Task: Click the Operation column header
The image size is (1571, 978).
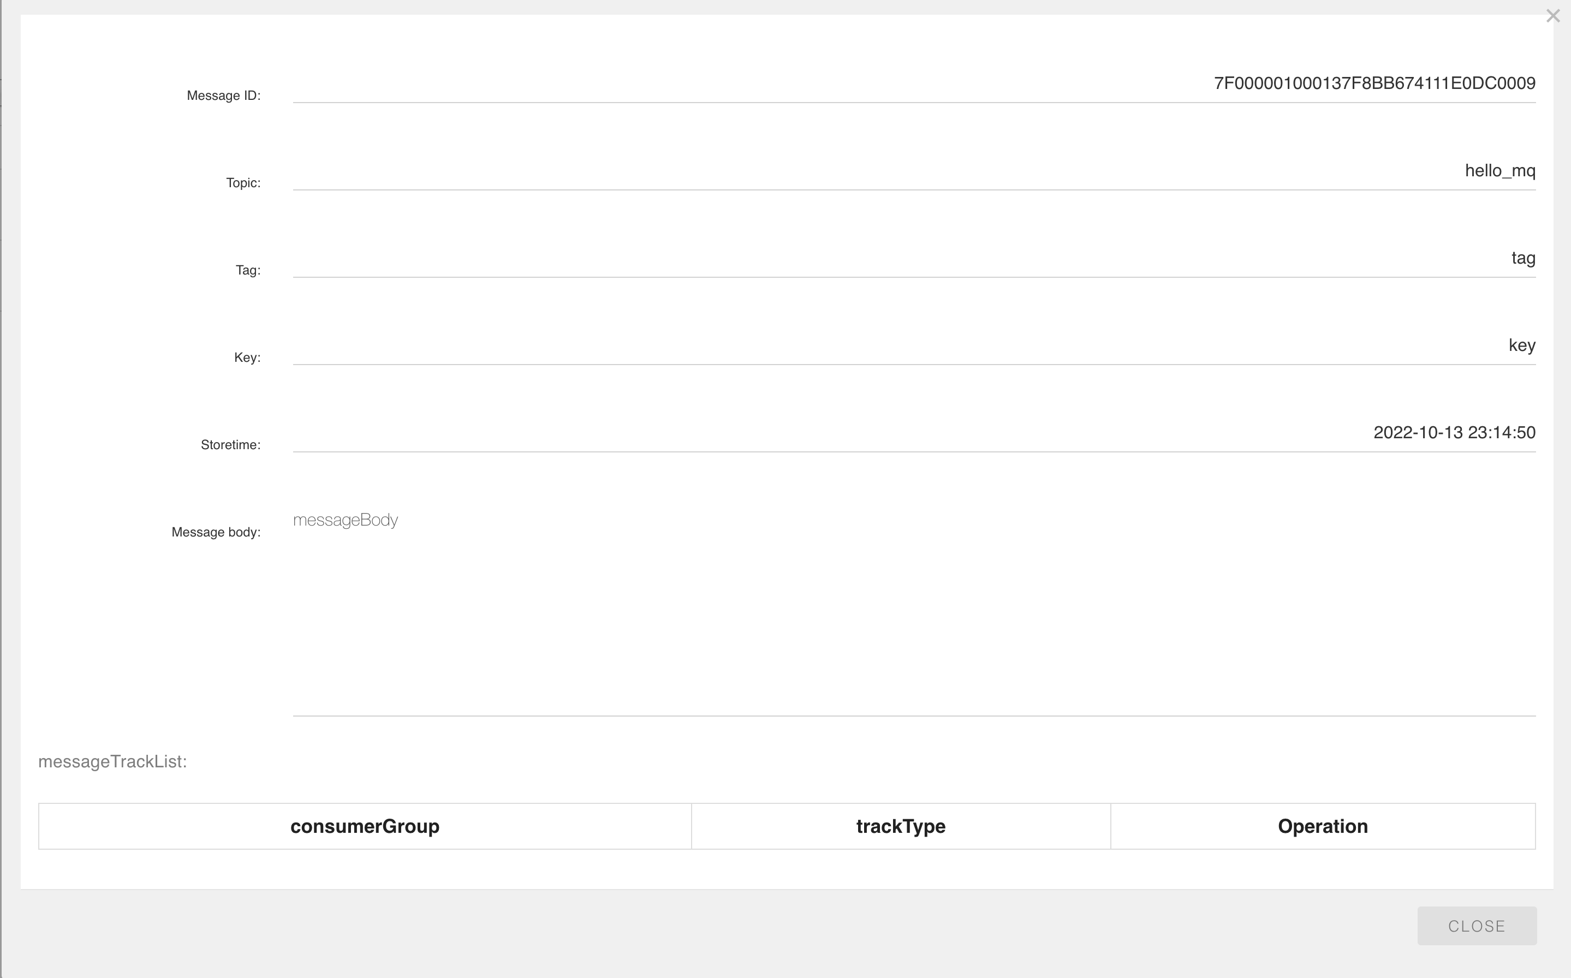Action: click(x=1323, y=826)
